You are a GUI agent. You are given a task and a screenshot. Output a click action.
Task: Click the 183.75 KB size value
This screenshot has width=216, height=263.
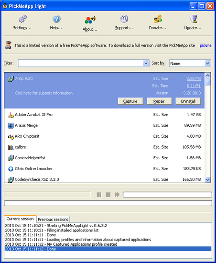(x=192, y=169)
